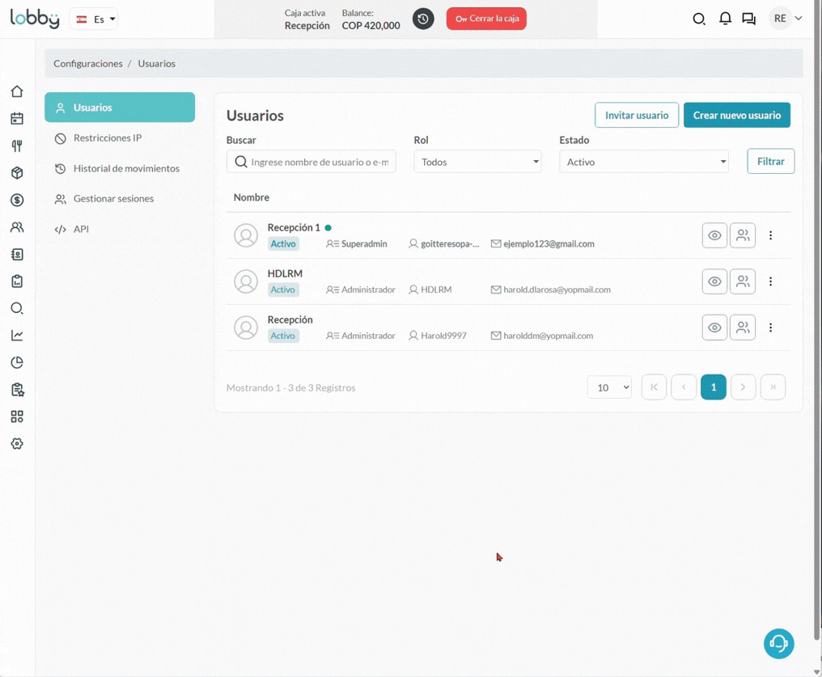Screen dimensions: 822x677
Task: Open the Estado dropdown showing Activo
Action: point(644,162)
